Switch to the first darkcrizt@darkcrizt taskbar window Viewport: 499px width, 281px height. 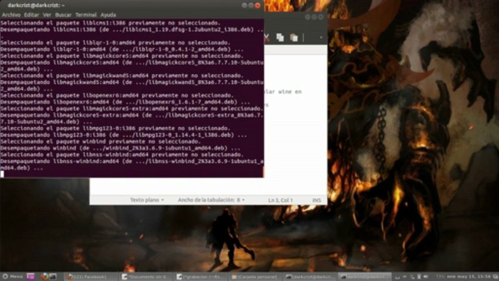311,277
